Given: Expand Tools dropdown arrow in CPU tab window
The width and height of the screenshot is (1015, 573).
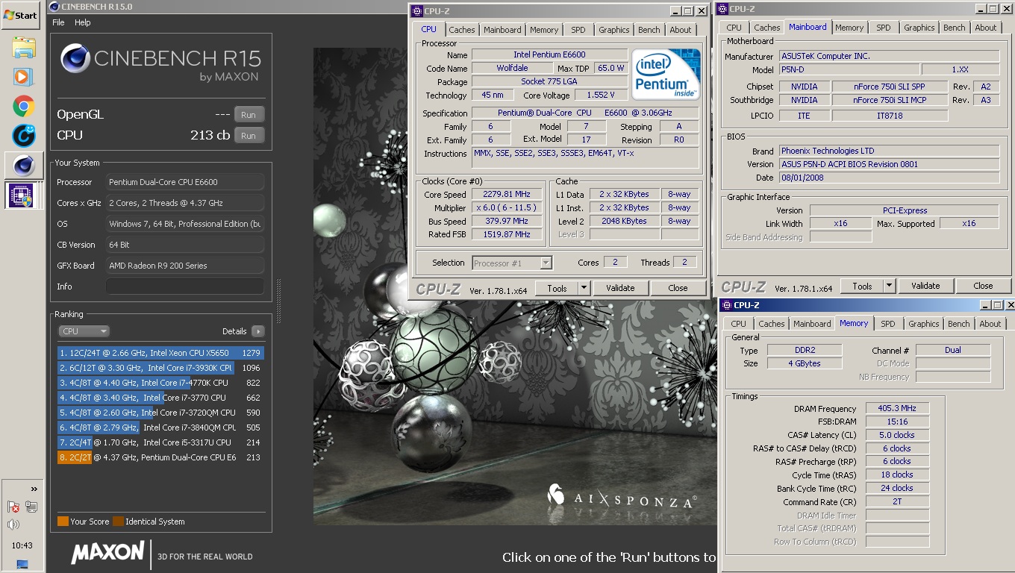Looking at the screenshot, I should point(584,288).
